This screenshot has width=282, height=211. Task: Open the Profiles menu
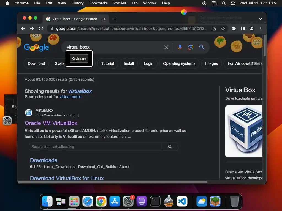pyautogui.click(x=120, y=3)
